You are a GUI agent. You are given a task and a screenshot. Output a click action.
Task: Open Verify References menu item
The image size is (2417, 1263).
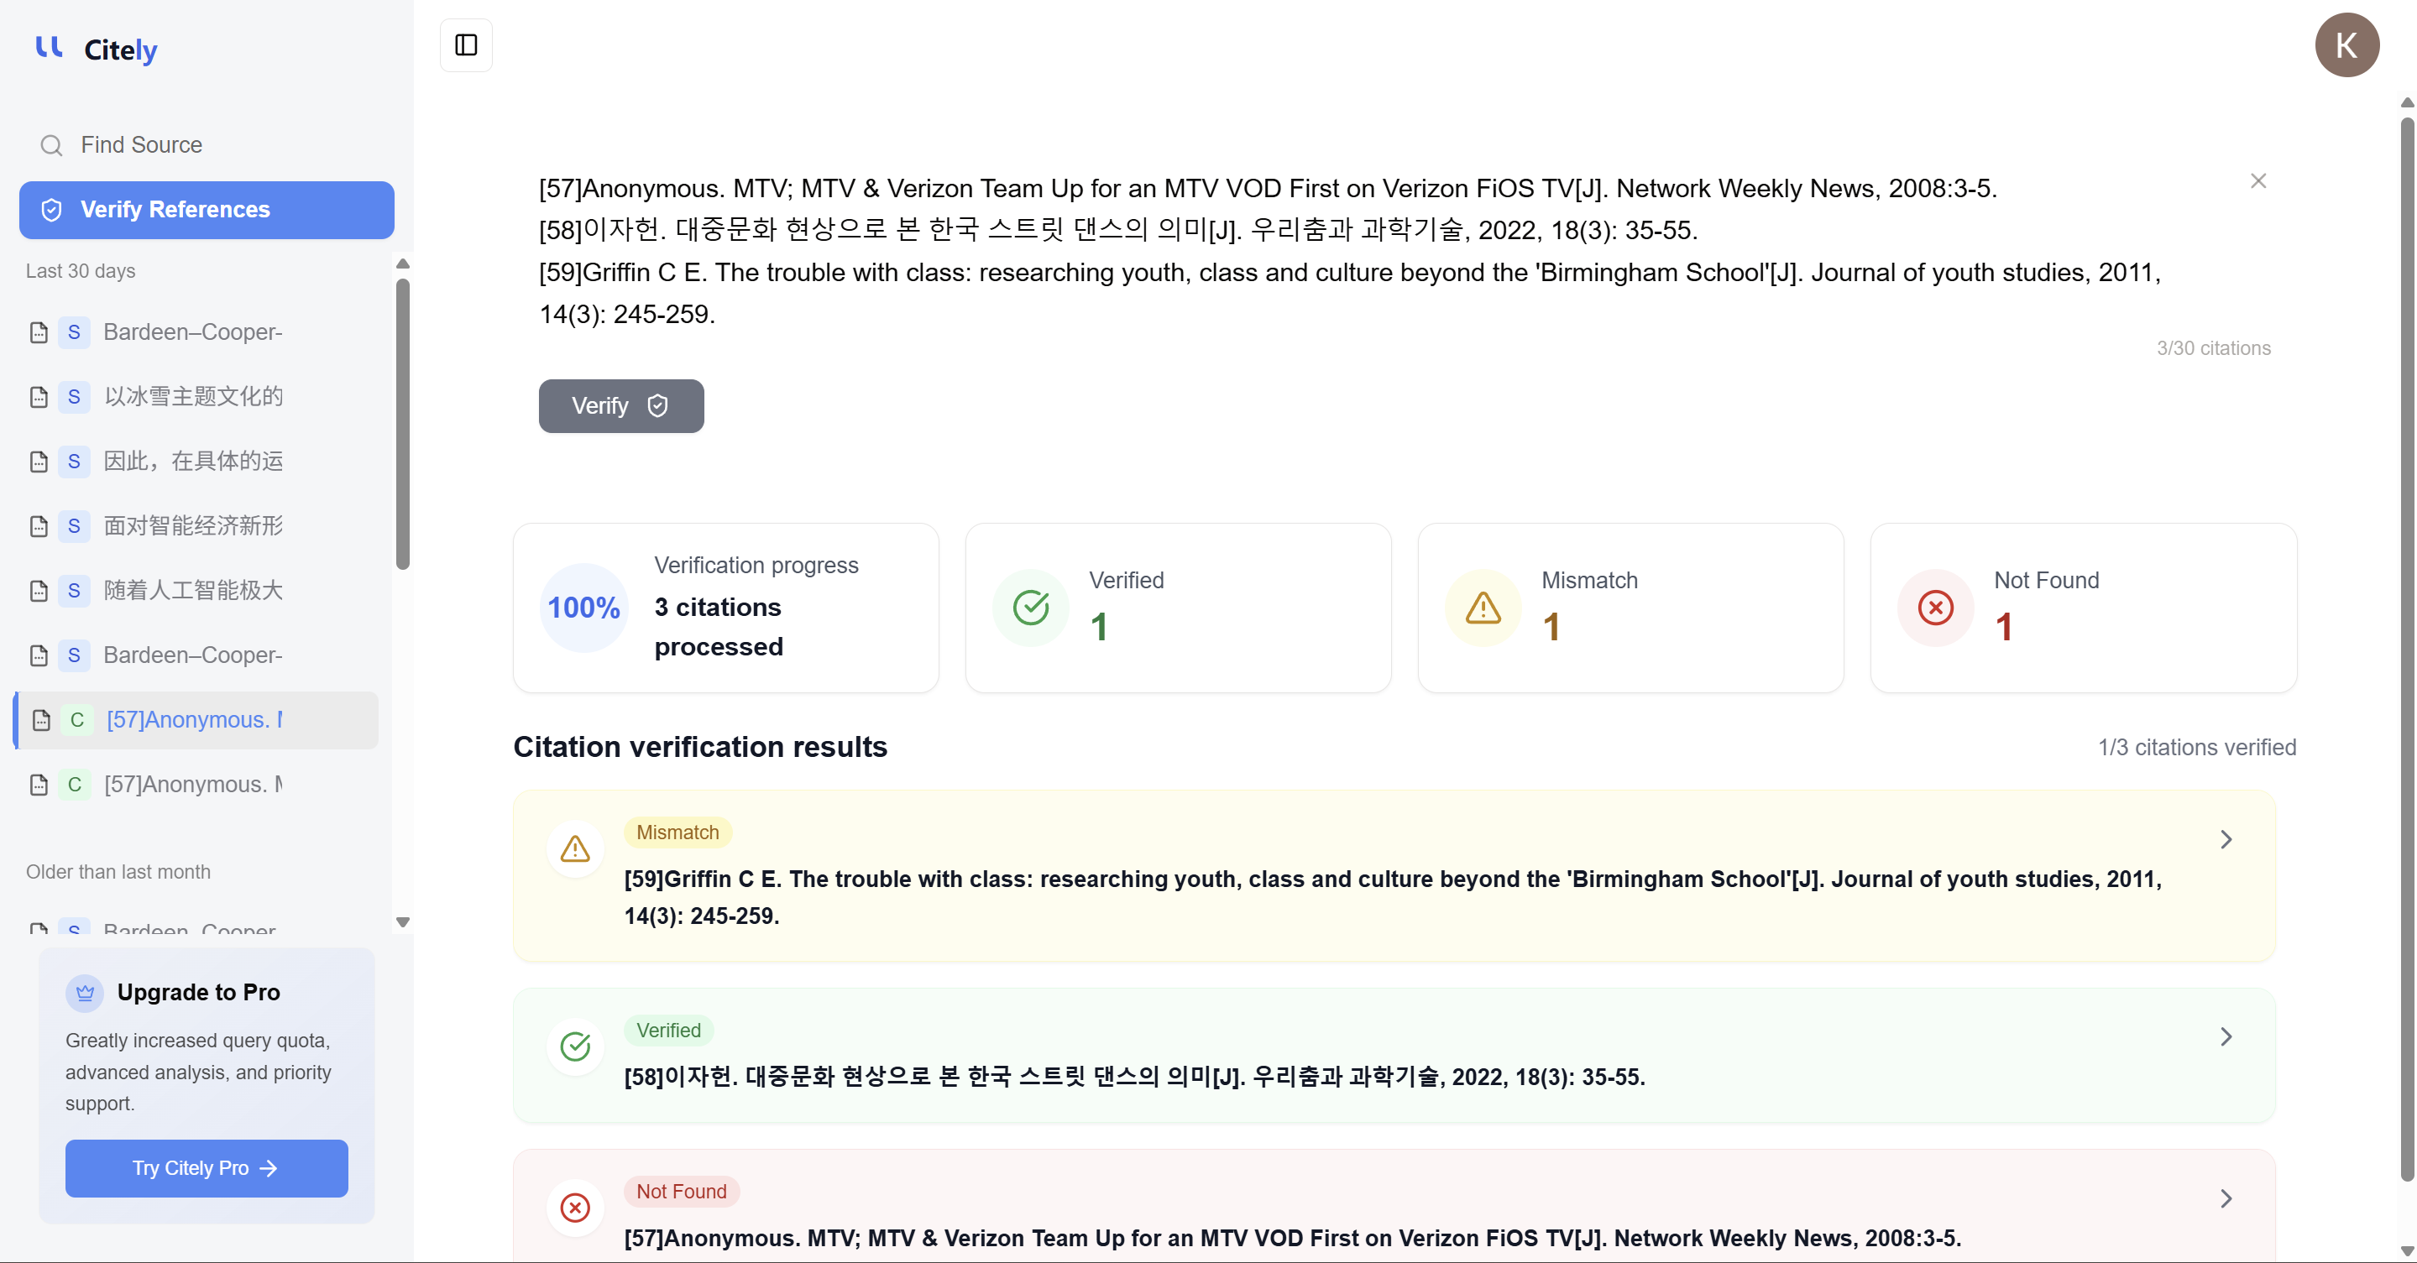click(207, 209)
